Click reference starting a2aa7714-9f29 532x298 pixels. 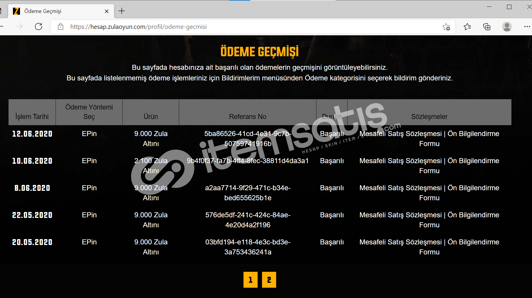(x=248, y=193)
